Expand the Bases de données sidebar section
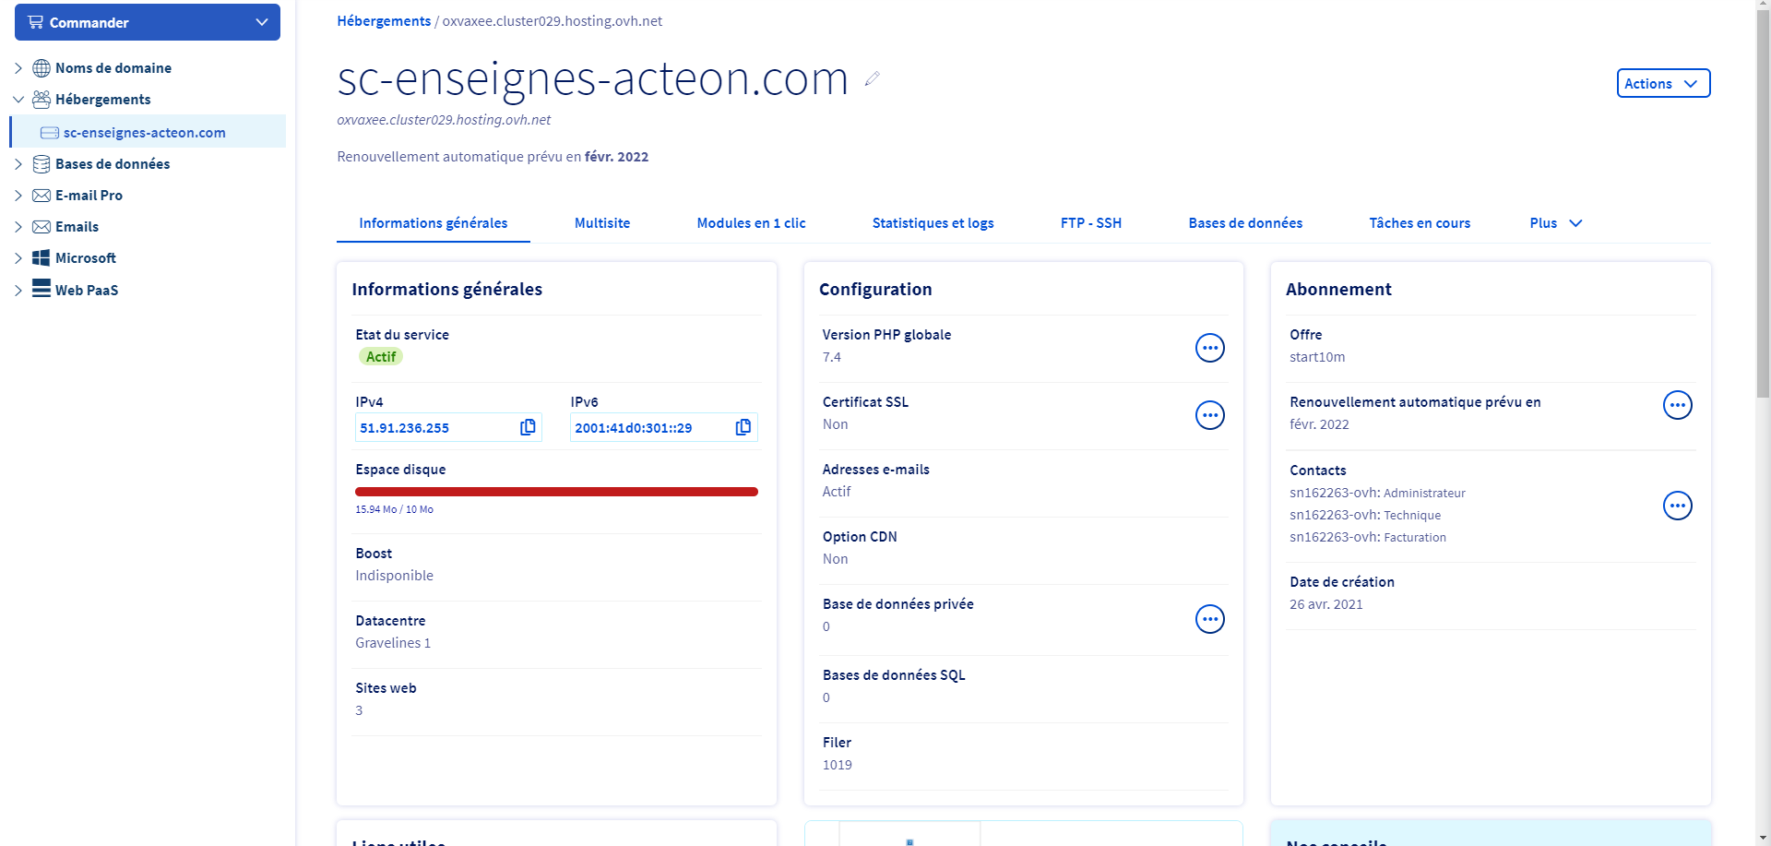This screenshot has width=1771, height=846. [x=18, y=164]
